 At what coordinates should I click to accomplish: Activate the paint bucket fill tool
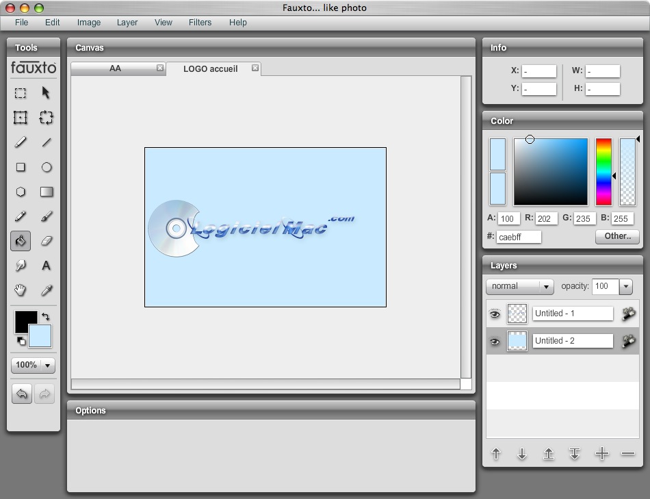[21, 241]
